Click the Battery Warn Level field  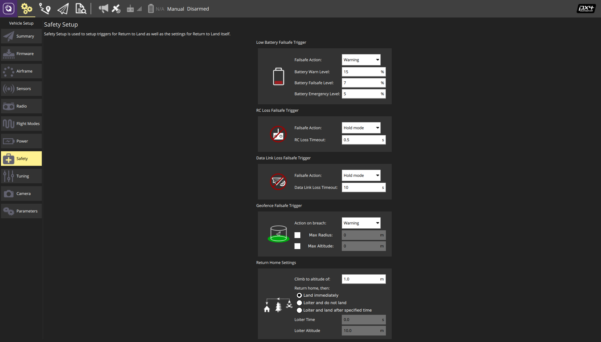pos(364,72)
